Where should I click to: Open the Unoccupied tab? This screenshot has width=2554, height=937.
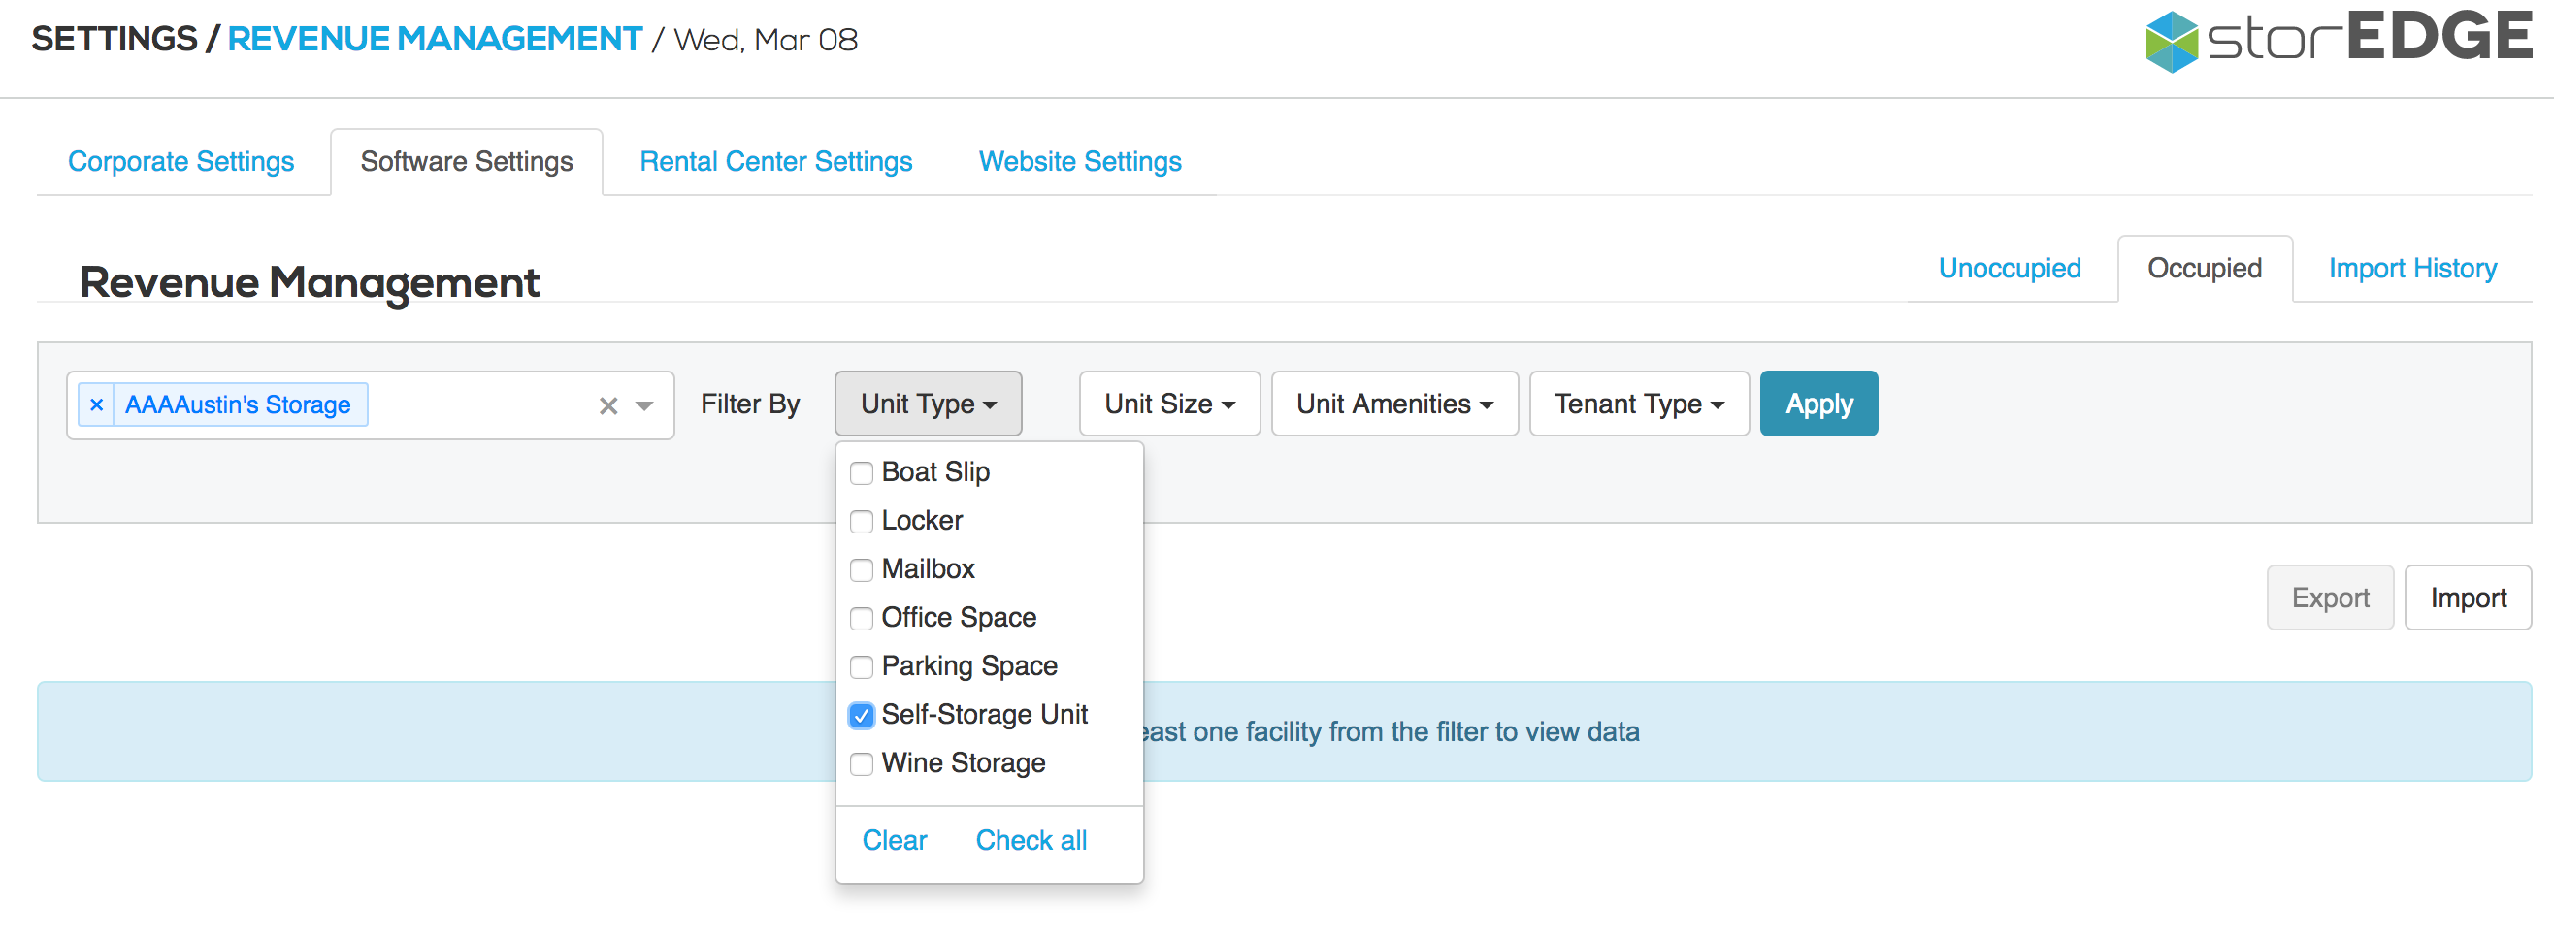coord(2009,269)
